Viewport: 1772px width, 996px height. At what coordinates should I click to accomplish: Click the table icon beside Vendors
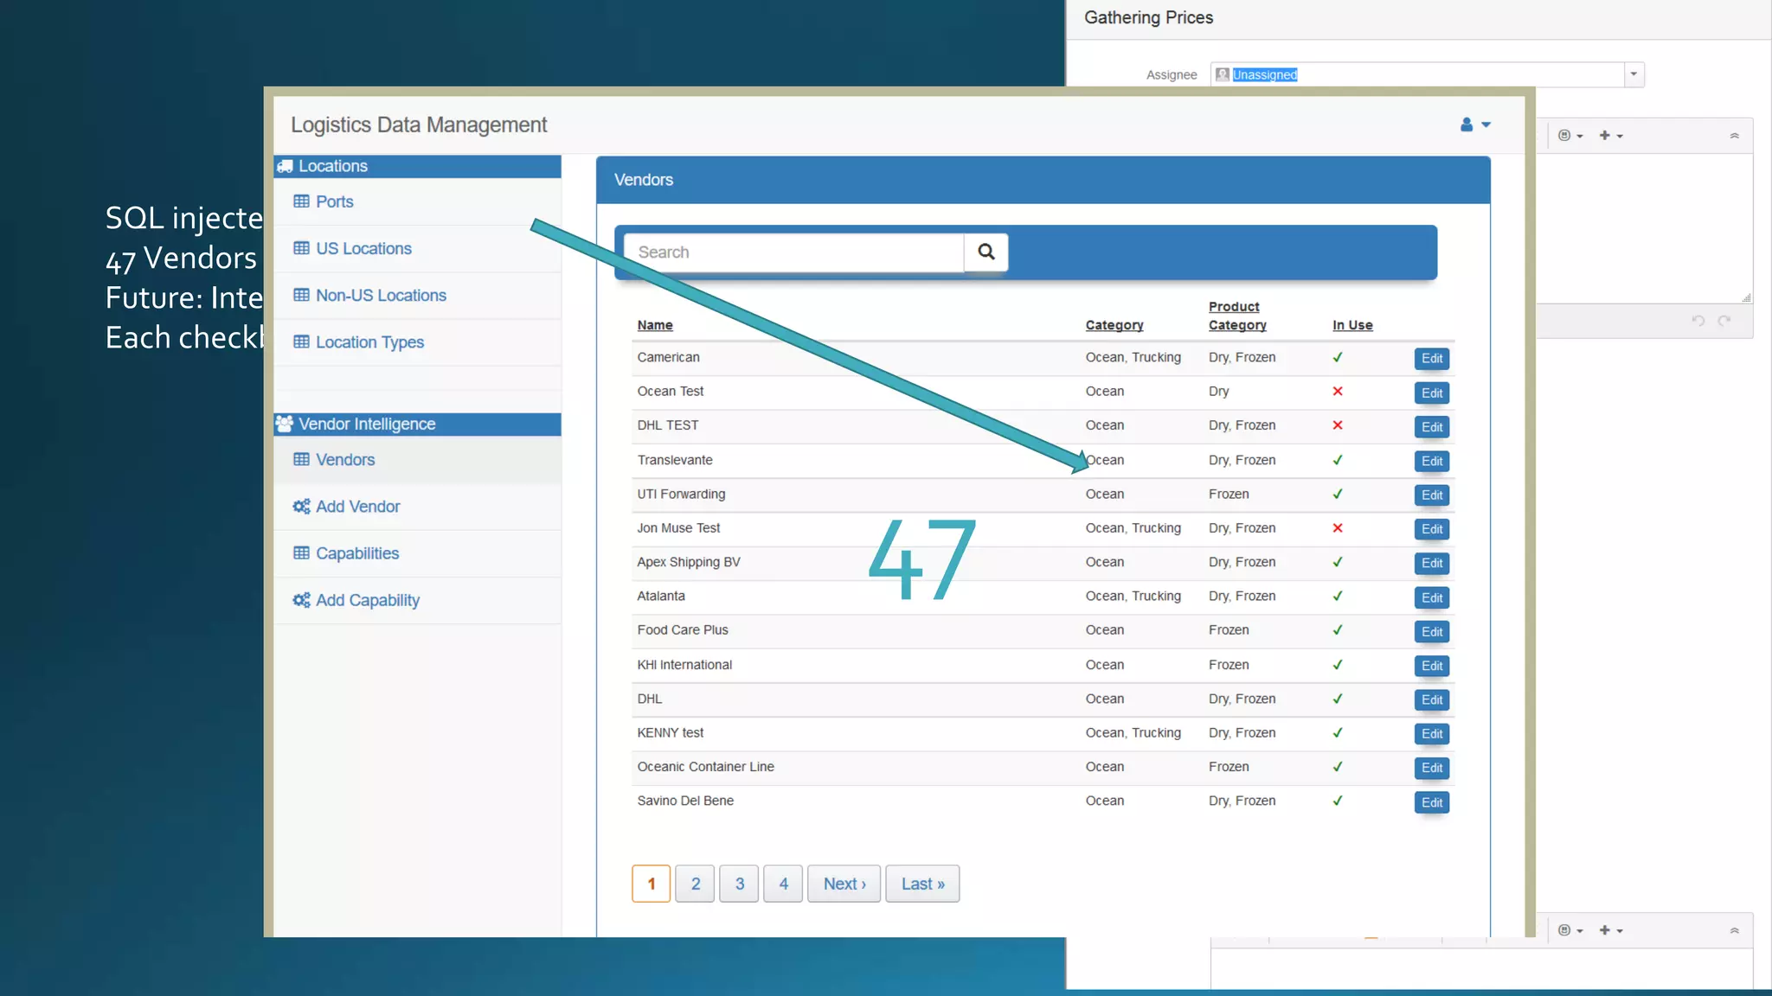(x=301, y=459)
